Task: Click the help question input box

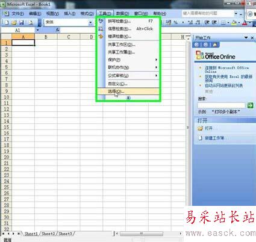Action: 208,13
